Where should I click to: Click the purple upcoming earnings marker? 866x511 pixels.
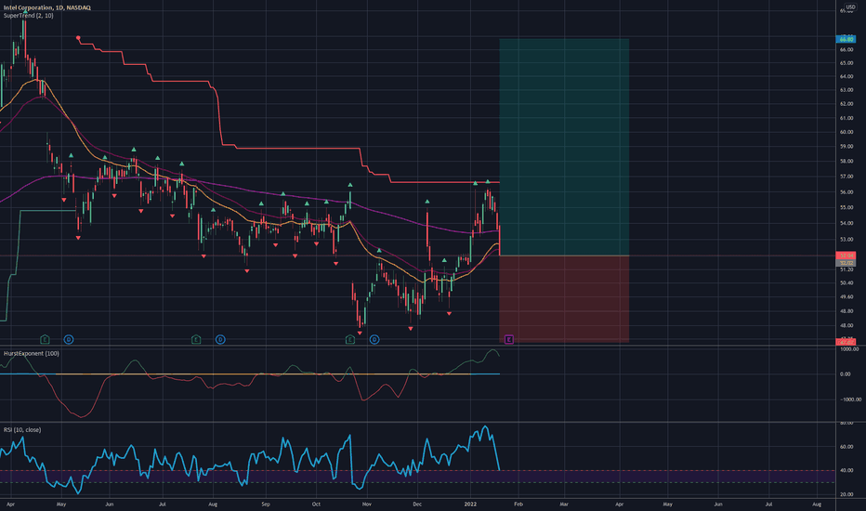click(x=508, y=339)
